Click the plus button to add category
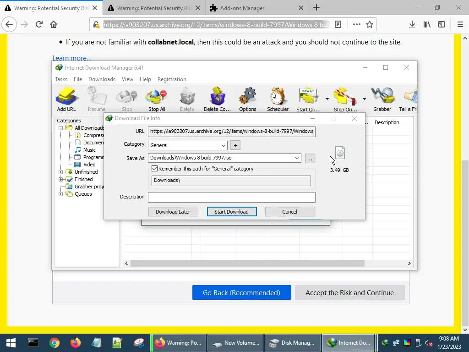469x352 pixels. pos(235,145)
